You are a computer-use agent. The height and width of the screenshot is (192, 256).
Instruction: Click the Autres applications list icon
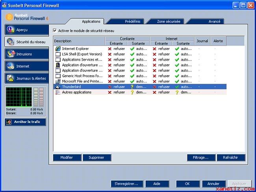click(x=58, y=92)
